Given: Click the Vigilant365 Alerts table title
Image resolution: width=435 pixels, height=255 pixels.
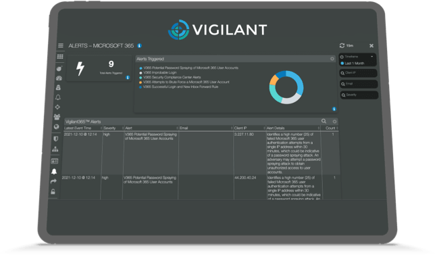Looking at the screenshot, I should click(x=83, y=122).
